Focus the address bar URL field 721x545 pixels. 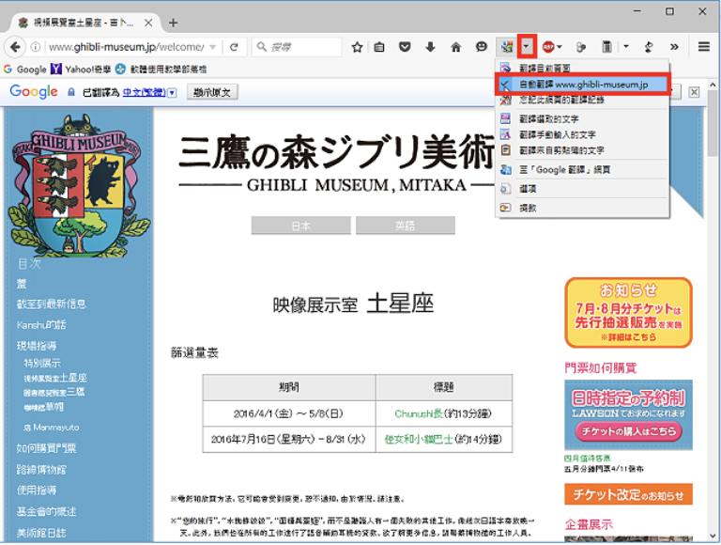(127, 47)
